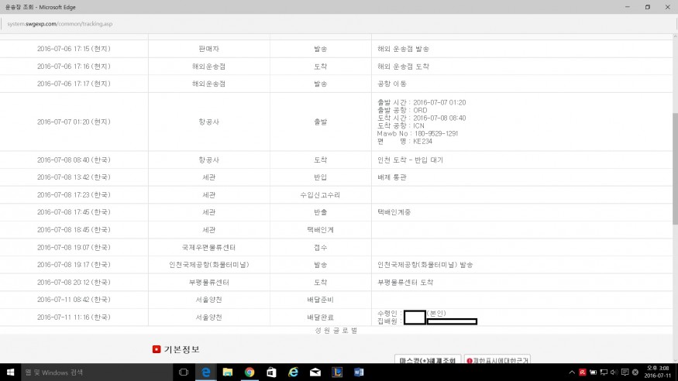
Task: Show hidden system tray icons
Action: [571, 372]
